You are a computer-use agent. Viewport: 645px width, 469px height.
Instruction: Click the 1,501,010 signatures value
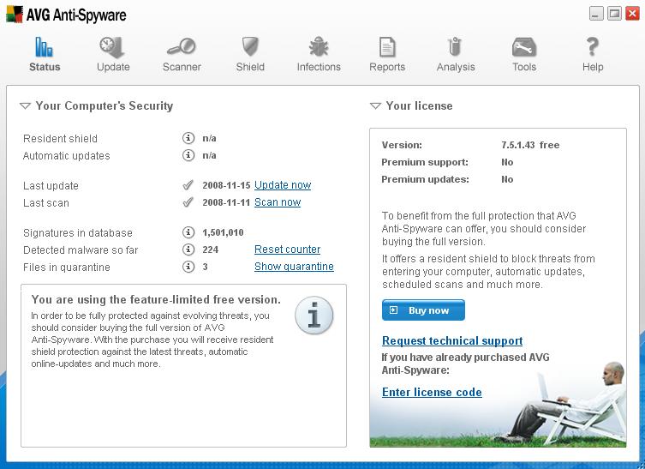coord(223,232)
